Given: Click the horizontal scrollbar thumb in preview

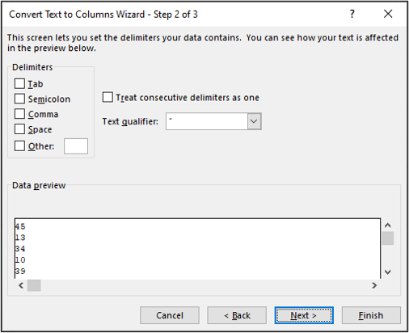Looking at the screenshot, I should pyautogui.click(x=34, y=285).
